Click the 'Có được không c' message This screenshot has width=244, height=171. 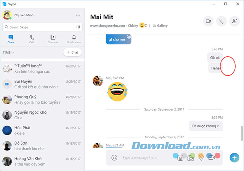[206, 126]
